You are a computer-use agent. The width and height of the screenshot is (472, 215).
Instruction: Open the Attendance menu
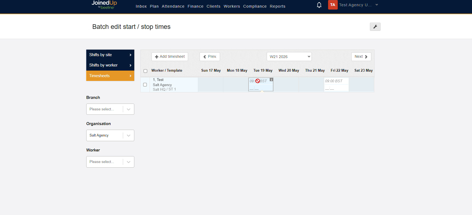point(173,6)
